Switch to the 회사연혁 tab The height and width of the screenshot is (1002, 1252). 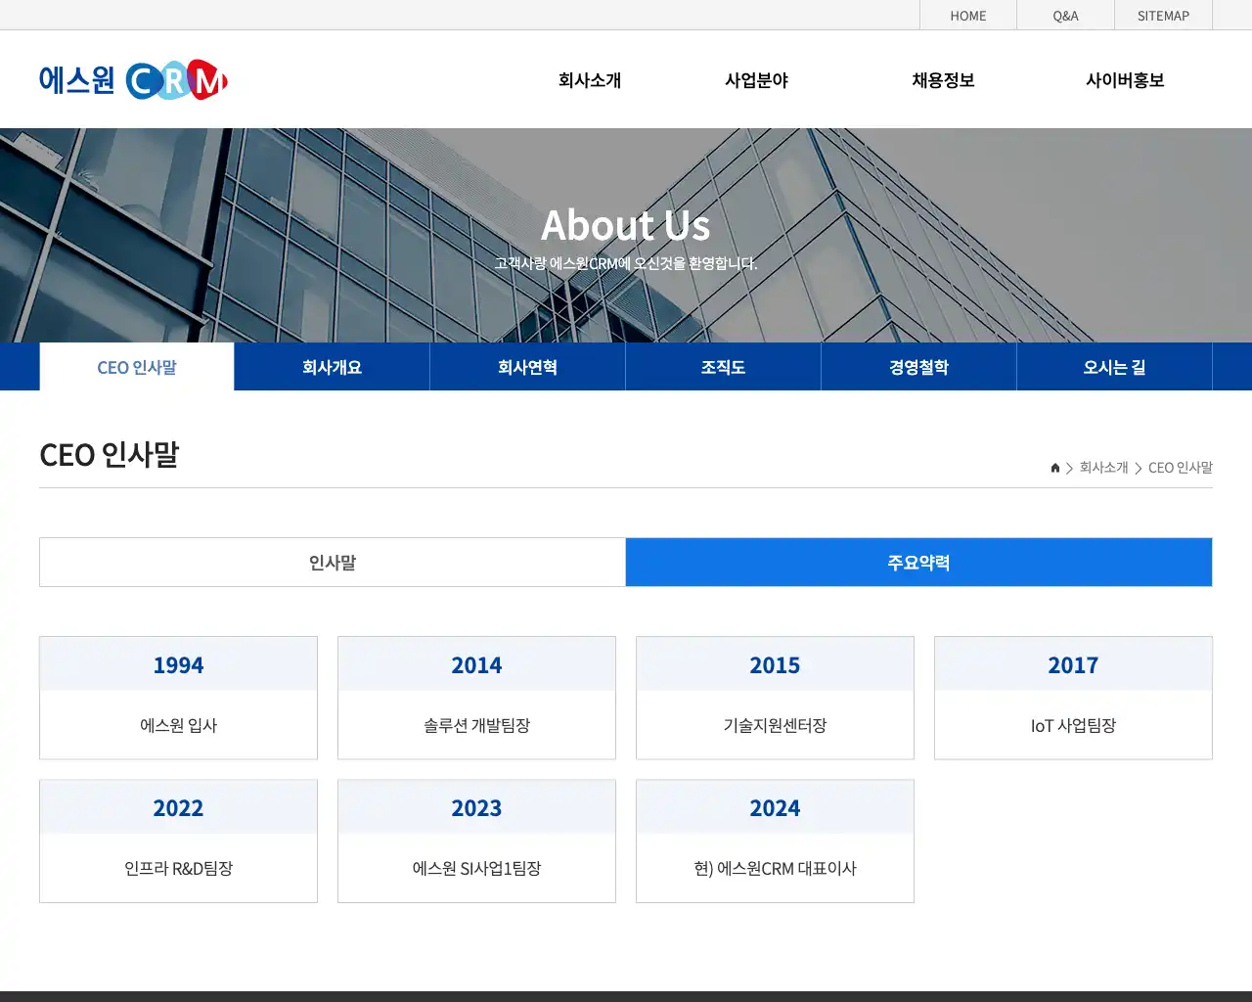[527, 366]
